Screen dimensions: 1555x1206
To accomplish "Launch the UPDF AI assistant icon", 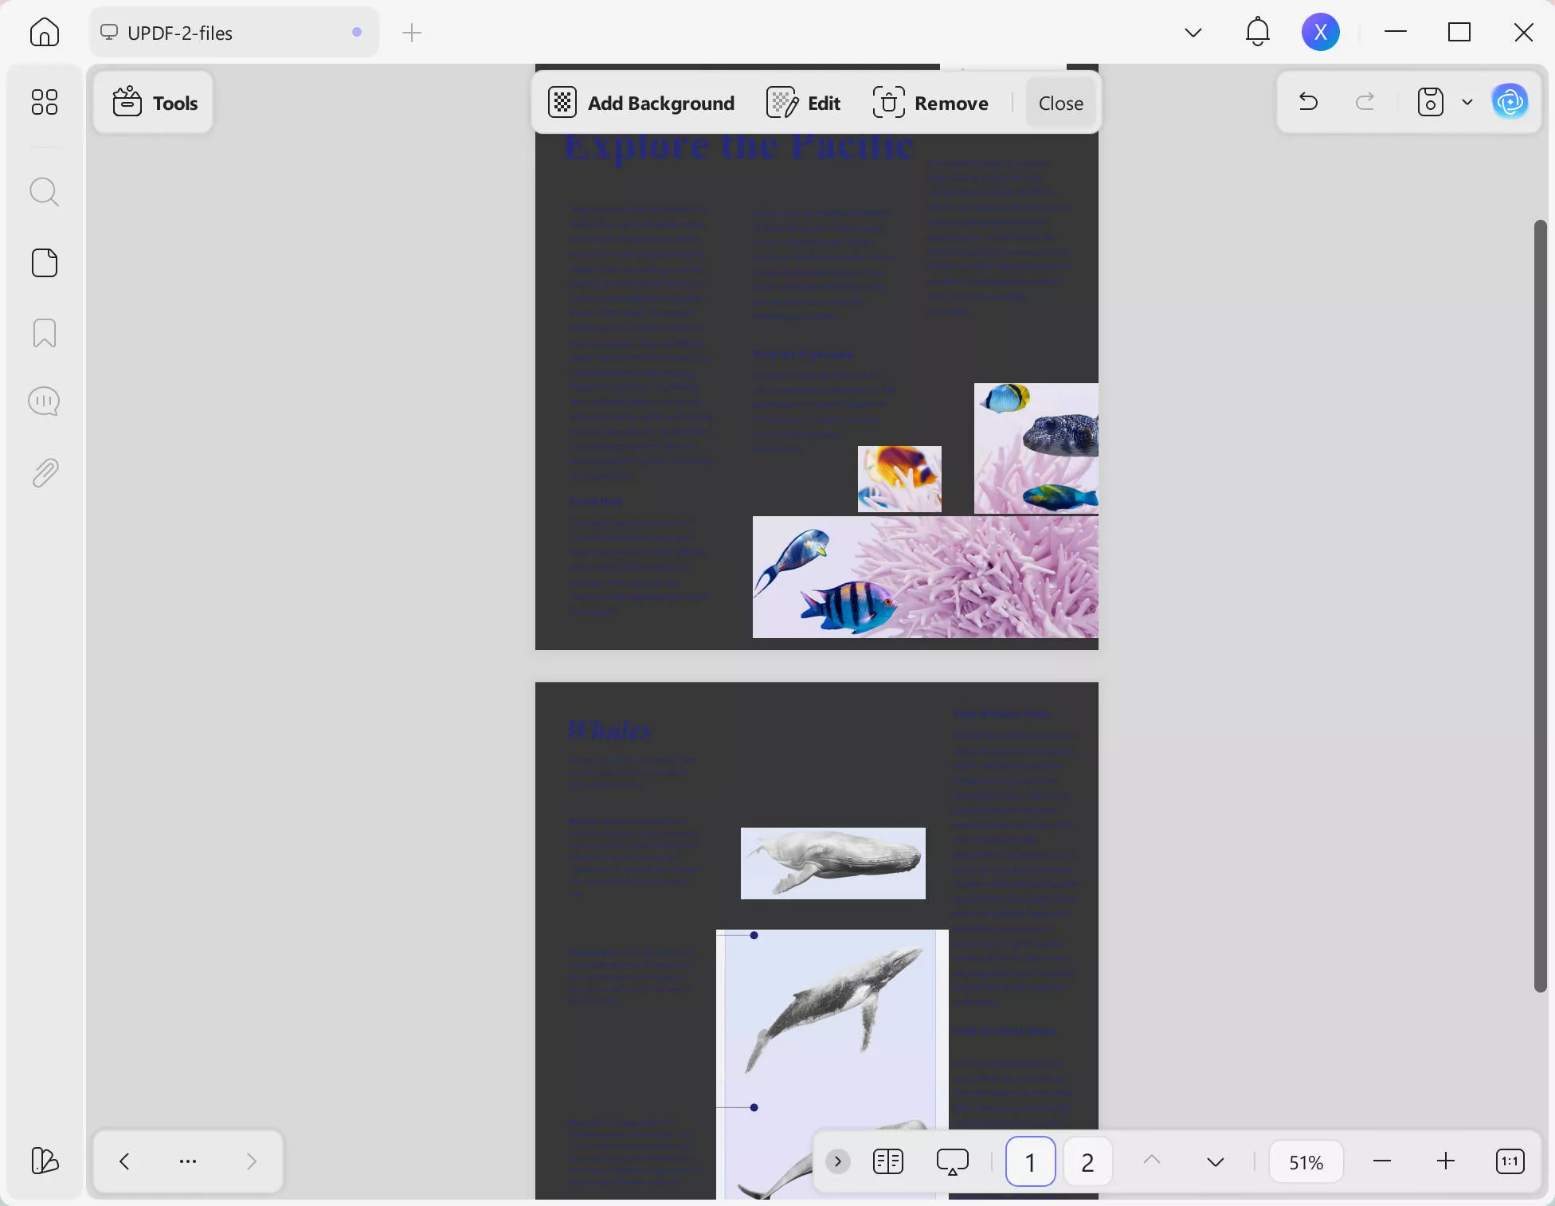I will click(x=1510, y=102).
